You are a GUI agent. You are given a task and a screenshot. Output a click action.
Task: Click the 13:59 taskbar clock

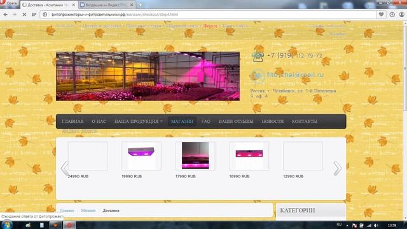point(392,225)
